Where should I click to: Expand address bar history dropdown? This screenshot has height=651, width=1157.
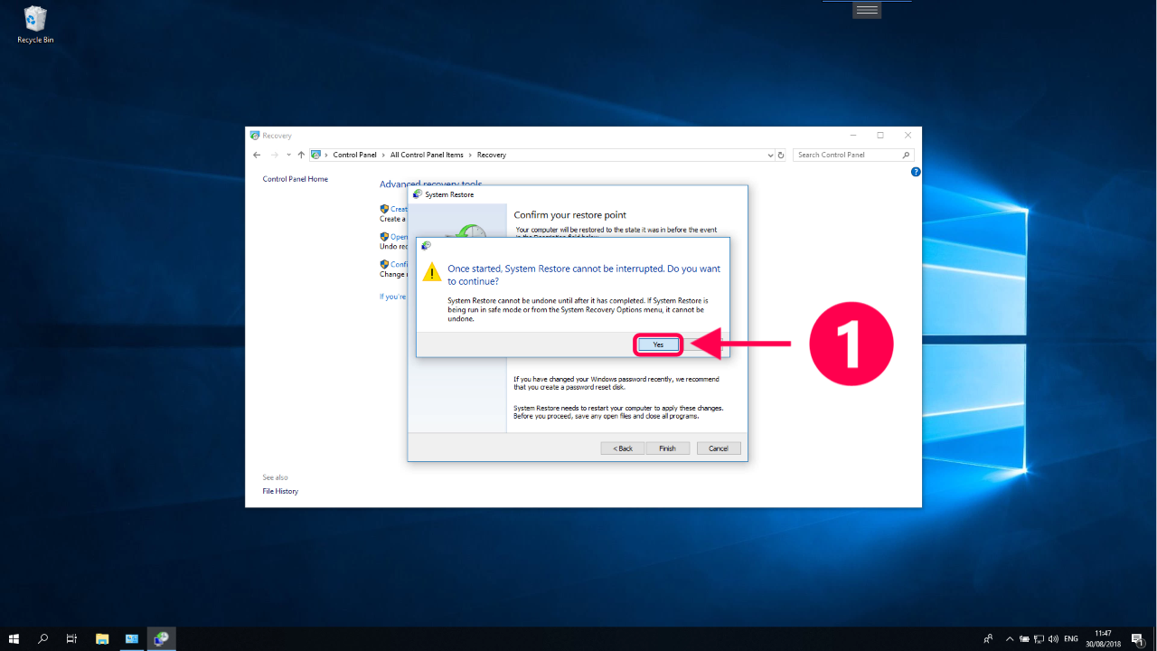click(x=770, y=155)
